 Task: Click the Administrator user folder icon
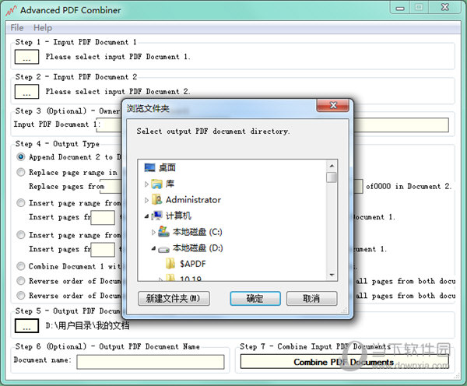point(156,199)
